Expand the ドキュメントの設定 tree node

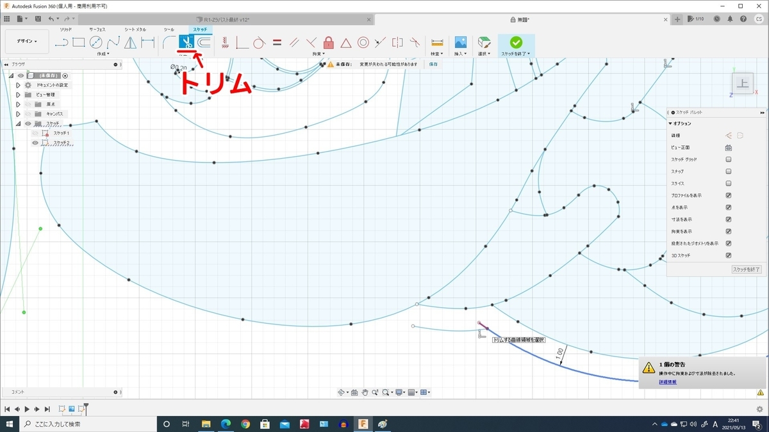click(x=18, y=85)
